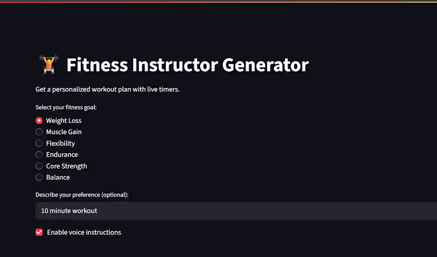The width and height of the screenshot is (437, 257).
Task: Untick the Enable voice instructions checkbox square
Action: 39,232
